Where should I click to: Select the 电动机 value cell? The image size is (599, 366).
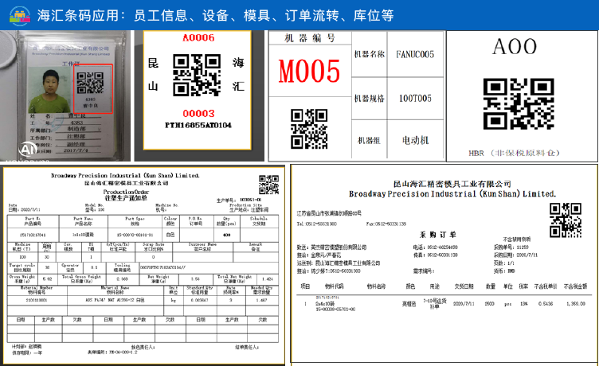tap(415, 141)
